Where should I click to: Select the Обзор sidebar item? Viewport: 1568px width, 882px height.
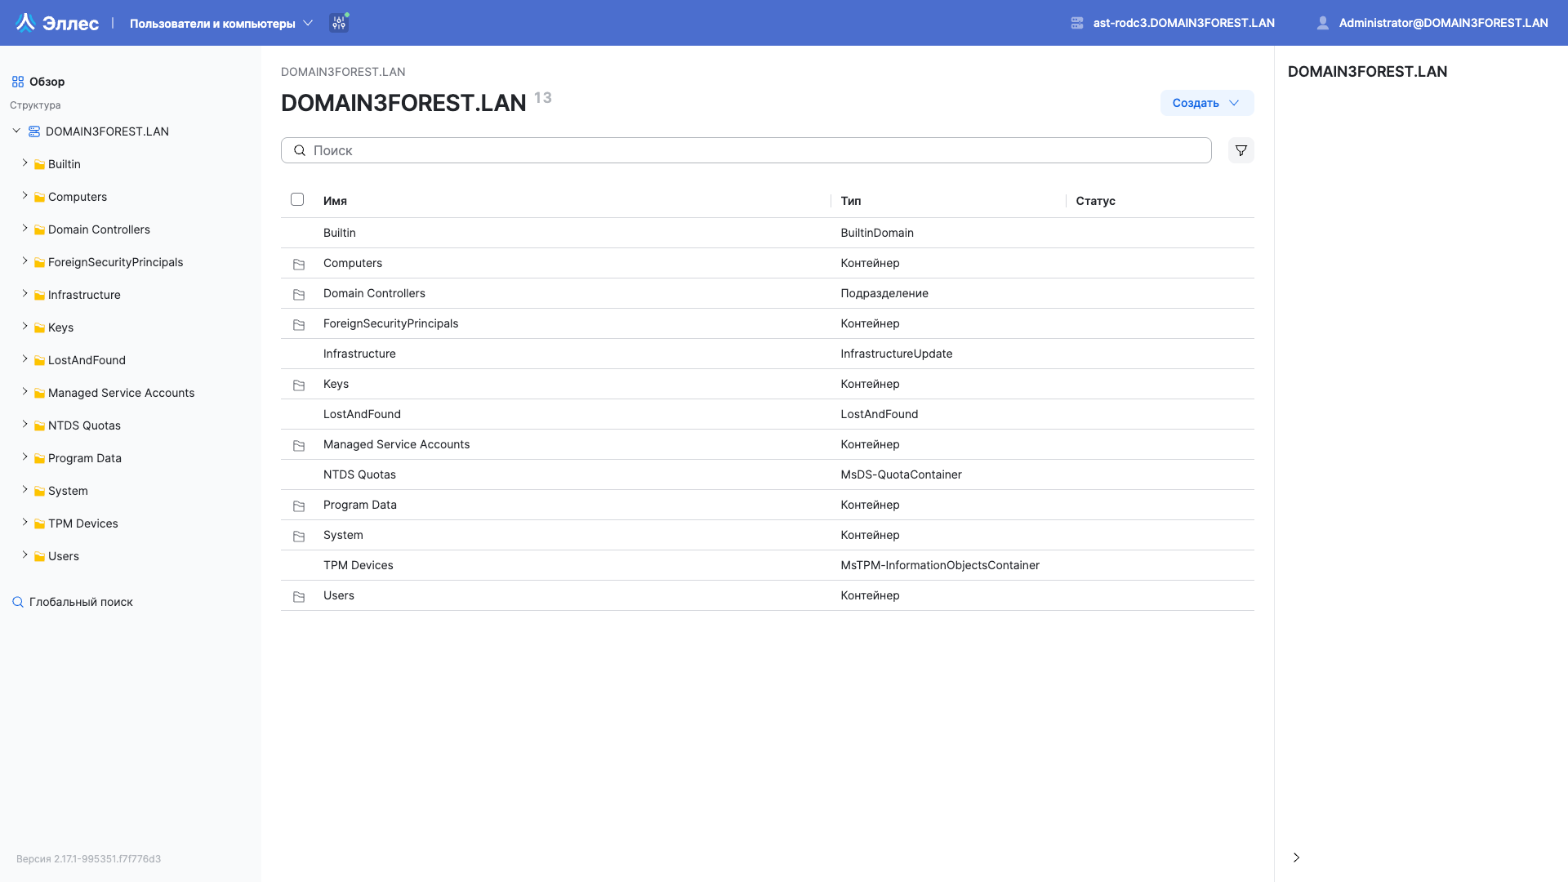(x=47, y=81)
